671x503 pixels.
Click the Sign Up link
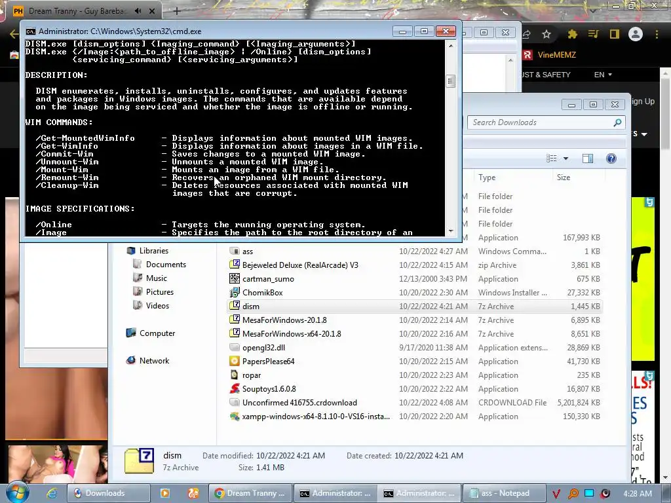643,102
